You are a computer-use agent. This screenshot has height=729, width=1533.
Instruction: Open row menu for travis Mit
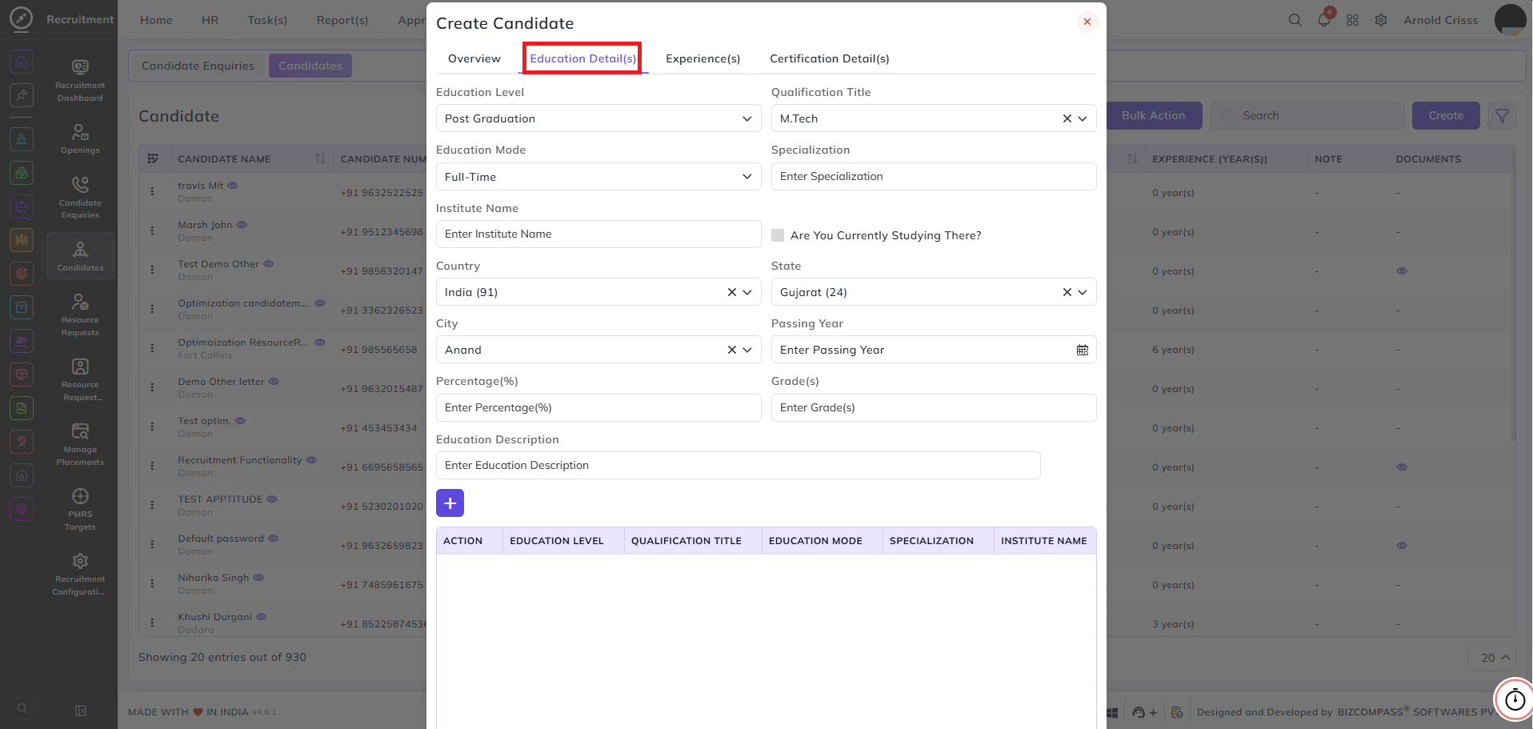152,192
